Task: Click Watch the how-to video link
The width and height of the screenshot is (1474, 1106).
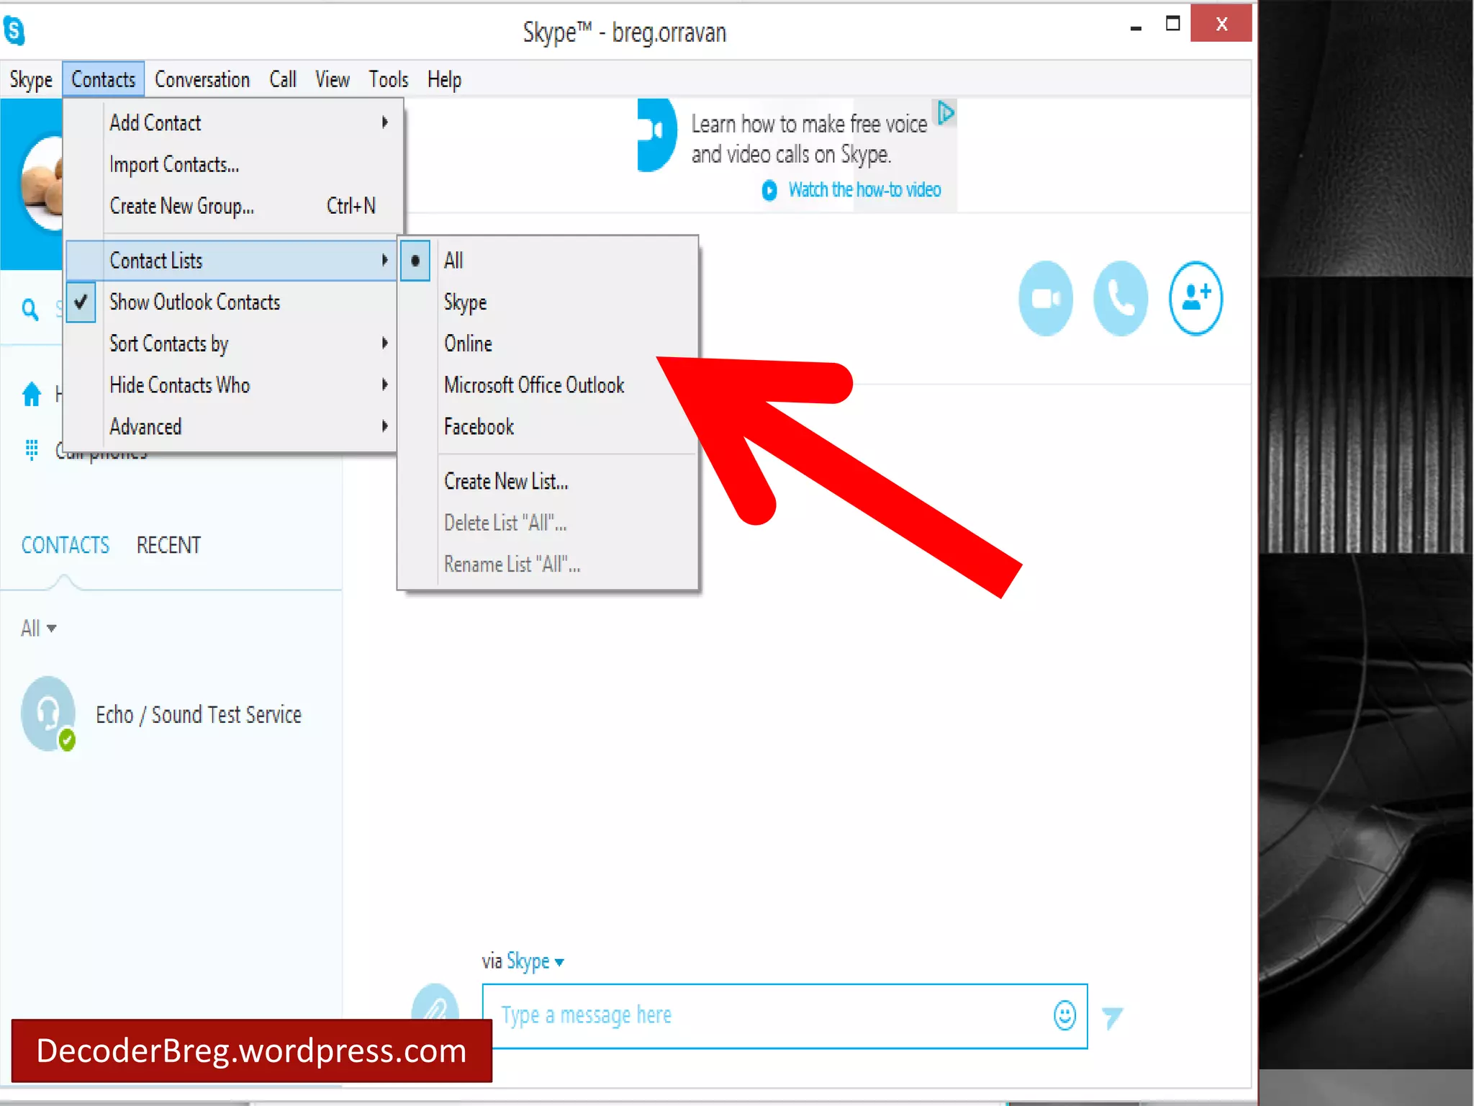Action: [x=864, y=190]
